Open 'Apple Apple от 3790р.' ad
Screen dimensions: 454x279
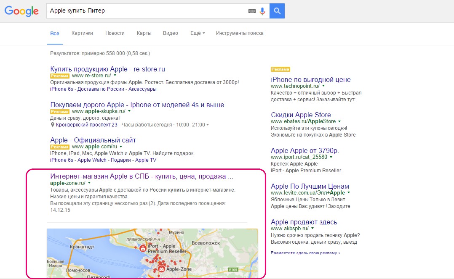pyautogui.click(x=305, y=150)
